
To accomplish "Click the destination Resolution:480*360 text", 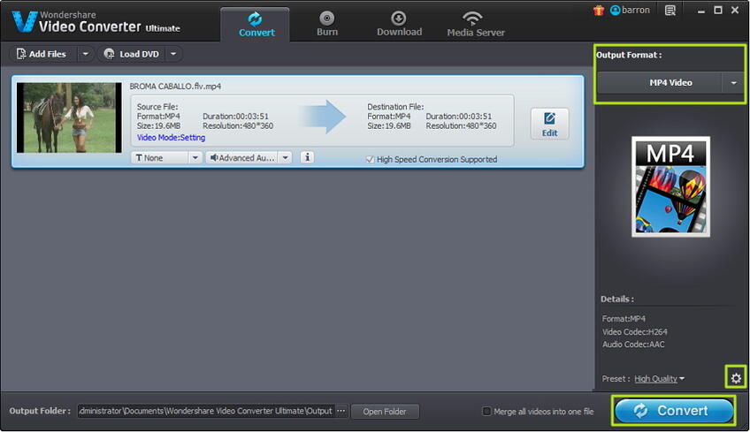I will coord(461,126).
